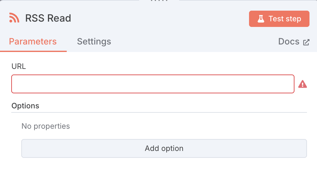
Task: Focus the empty URL input field
Action: point(153,84)
